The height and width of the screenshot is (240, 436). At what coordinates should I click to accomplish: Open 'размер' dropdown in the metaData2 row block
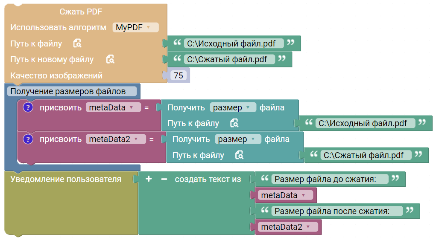tap(238, 139)
